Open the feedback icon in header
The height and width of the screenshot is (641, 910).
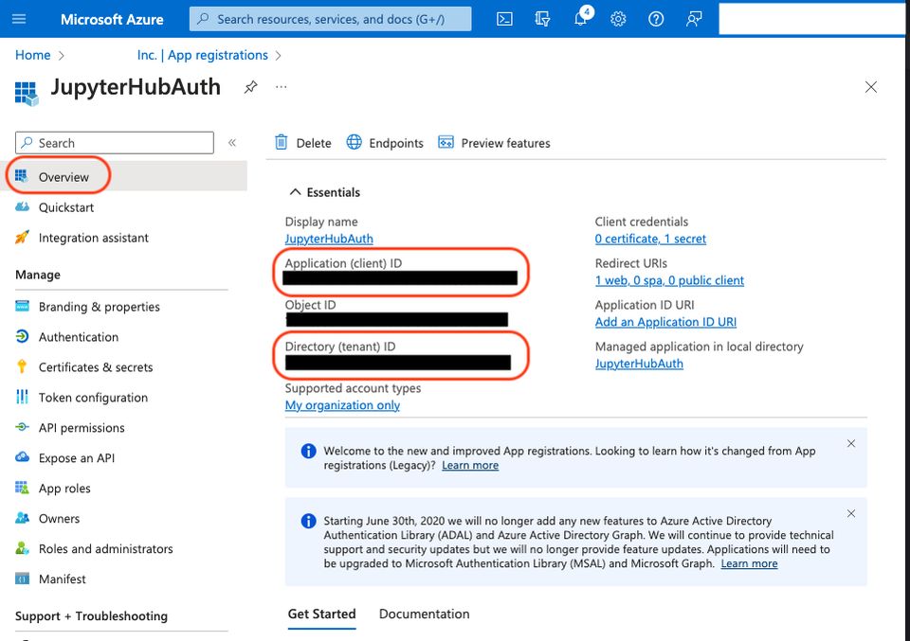(694, 19)
